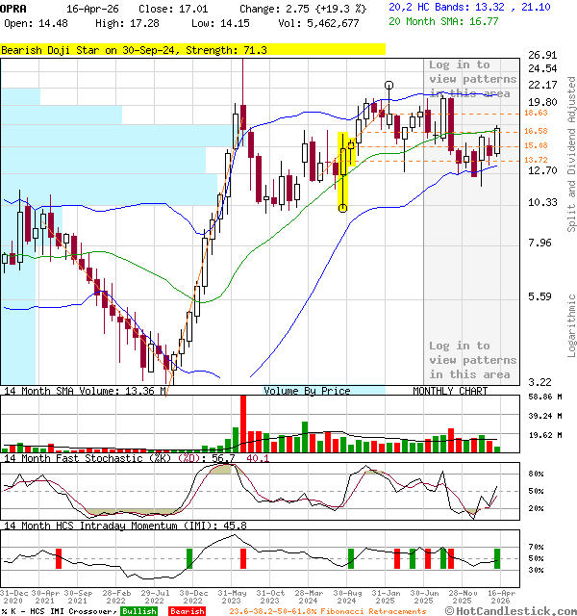Click the red Bearish legend box
Viewport: 577px width, 616px height.
(x=185, y=611)
